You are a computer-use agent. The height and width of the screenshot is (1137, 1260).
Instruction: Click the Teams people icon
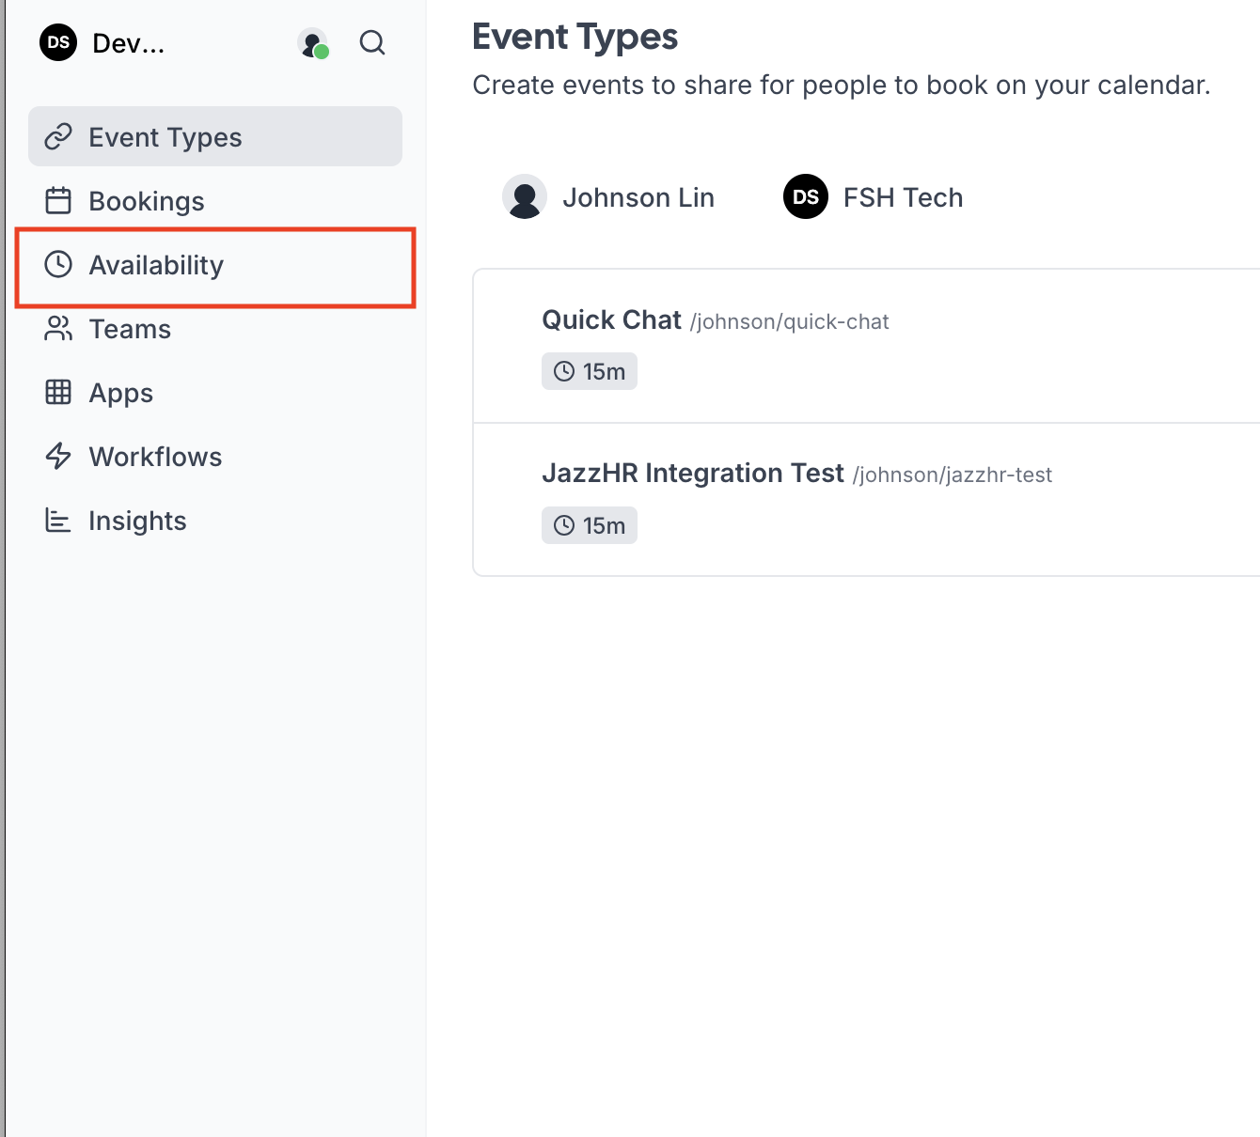(x=58, y=329)
